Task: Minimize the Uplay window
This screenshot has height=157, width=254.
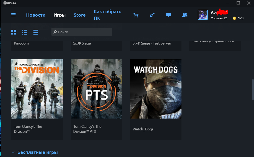Action: [228, 3]
